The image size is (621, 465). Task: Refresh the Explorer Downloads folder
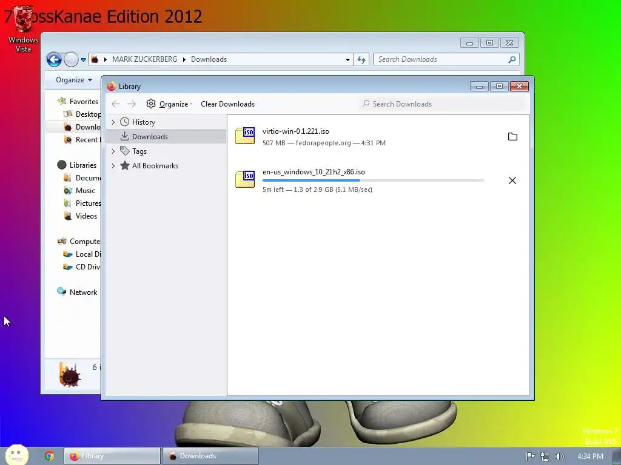361,60
